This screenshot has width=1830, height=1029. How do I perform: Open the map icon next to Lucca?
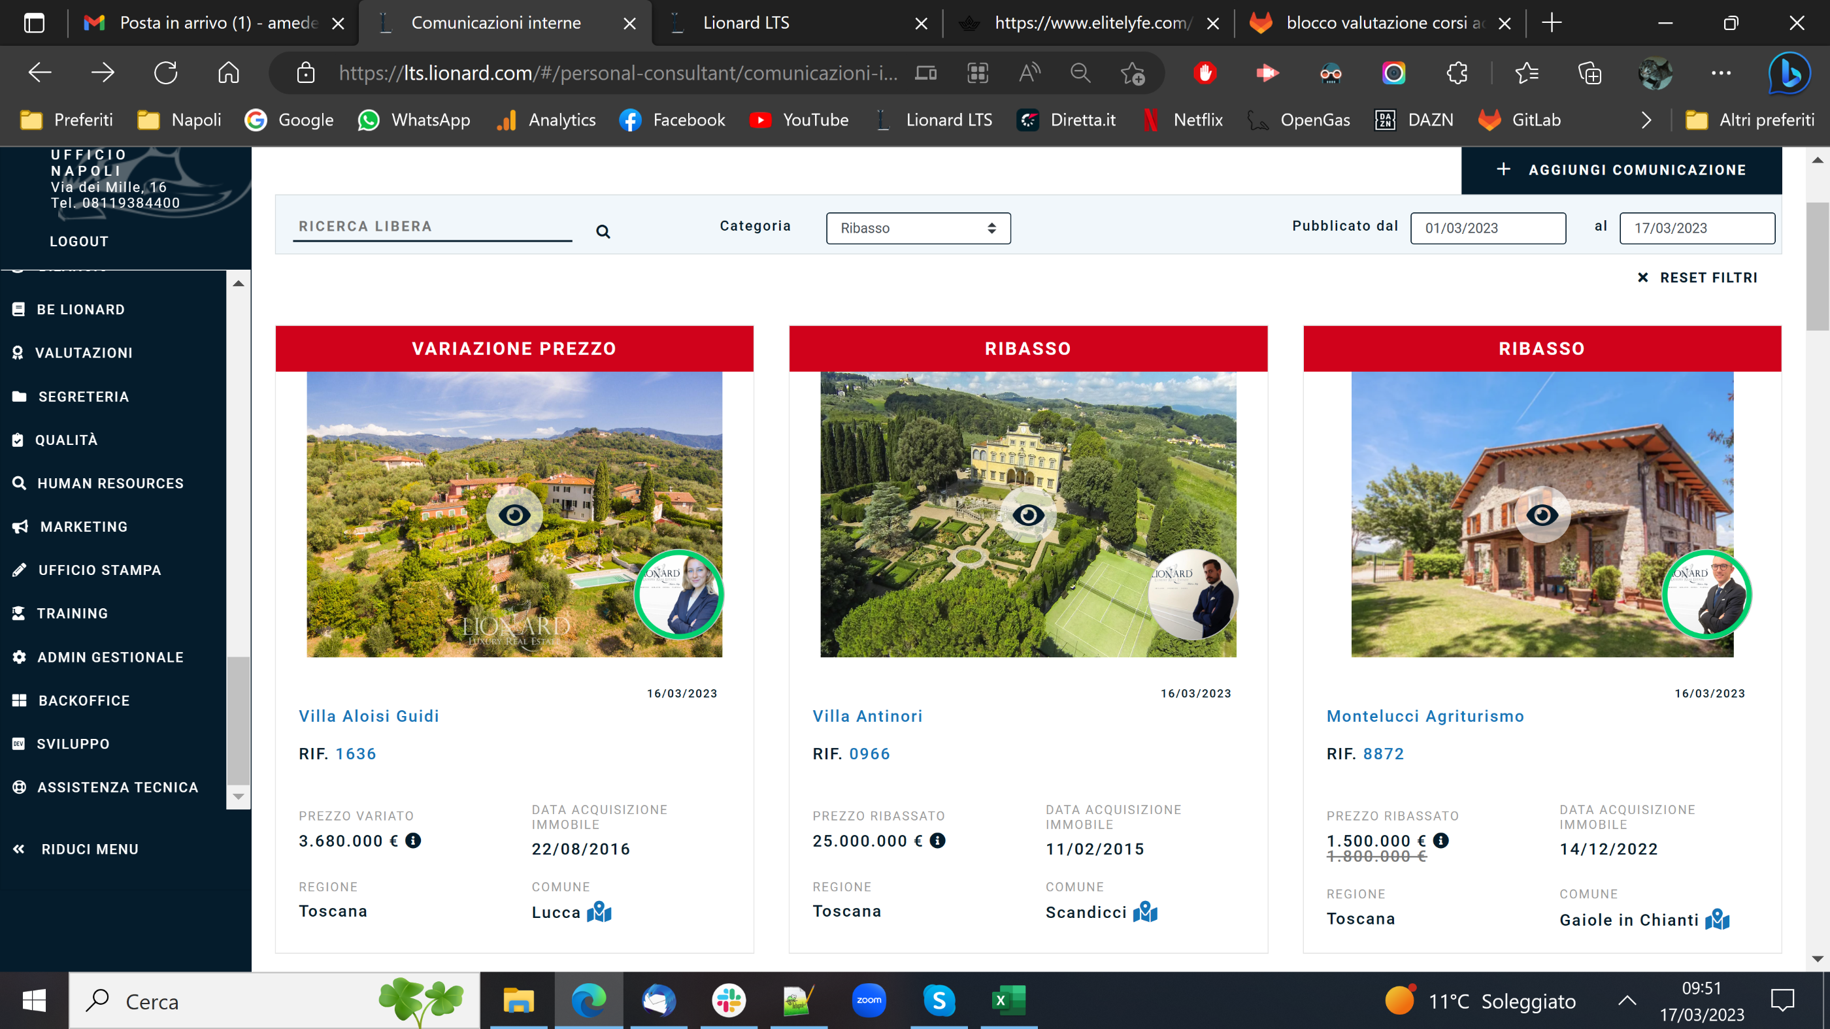click(x=599, y=911)
